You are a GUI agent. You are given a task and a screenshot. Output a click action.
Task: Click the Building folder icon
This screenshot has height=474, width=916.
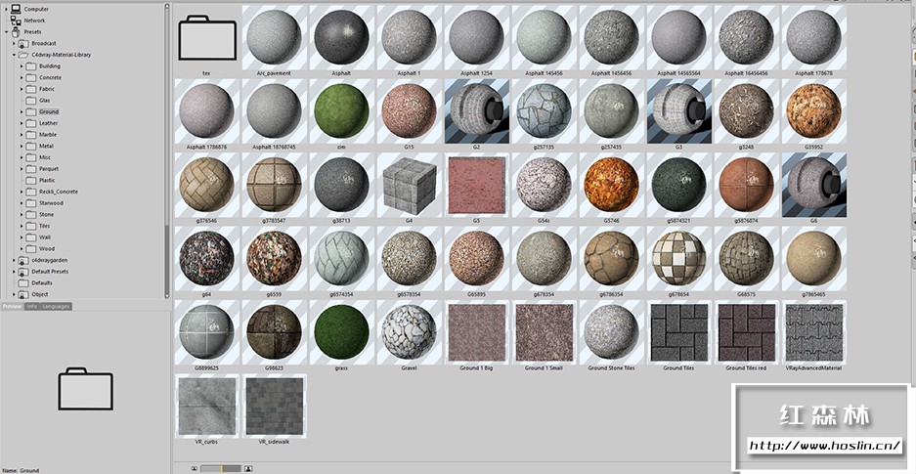31,65
